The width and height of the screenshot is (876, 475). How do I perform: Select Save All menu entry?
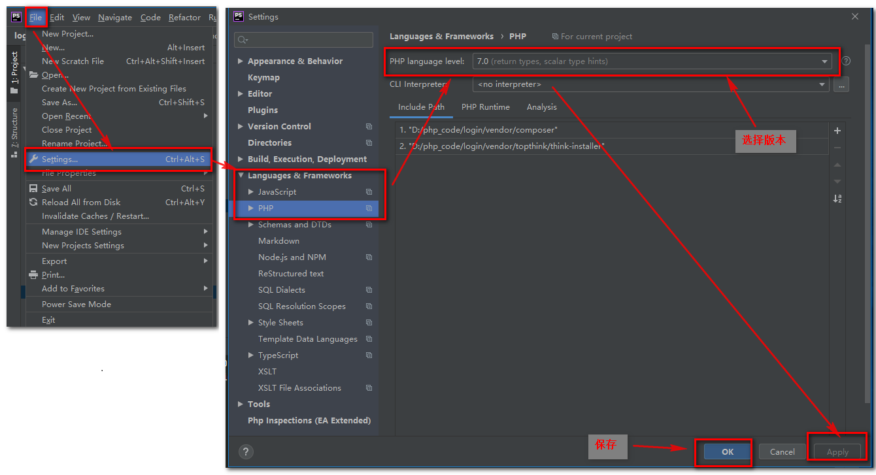[x=118, y=189]
